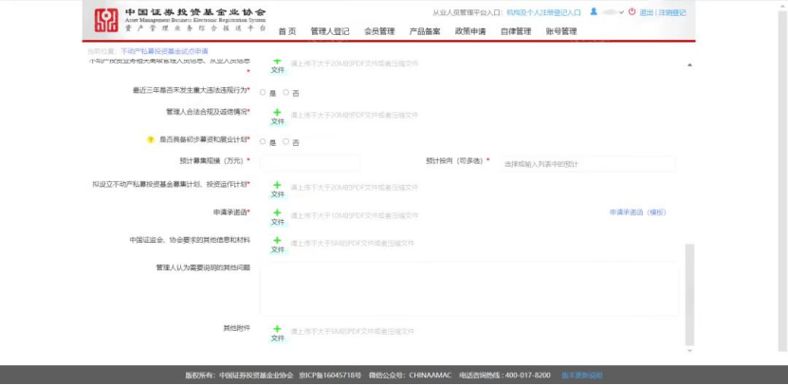The height and width of the screenshot is (385, 788).
Task: Open the 产品备案 menu
Action: [x=425, y=31]
